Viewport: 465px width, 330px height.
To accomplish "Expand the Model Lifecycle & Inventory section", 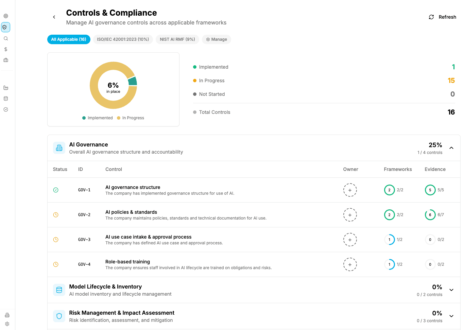I will (x=451, y=290).
